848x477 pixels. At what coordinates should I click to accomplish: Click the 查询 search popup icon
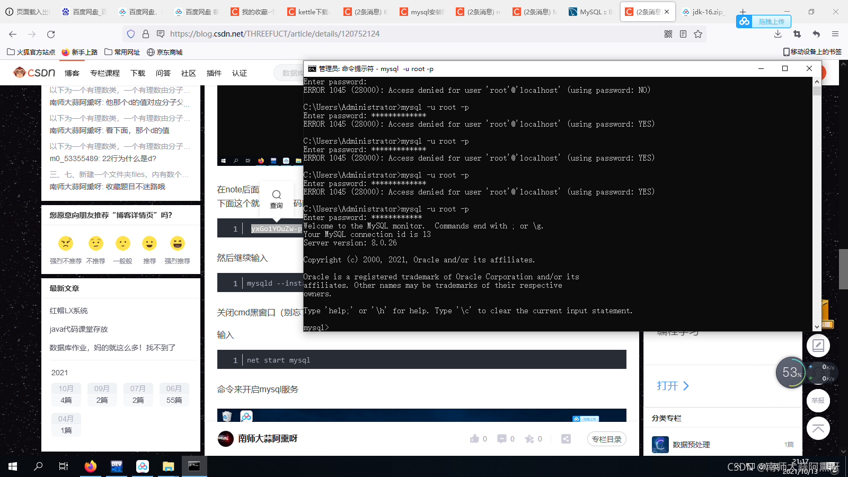coord(277,199)
